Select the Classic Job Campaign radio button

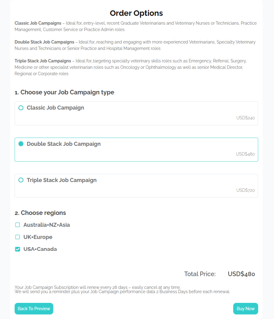pos(21,108)
